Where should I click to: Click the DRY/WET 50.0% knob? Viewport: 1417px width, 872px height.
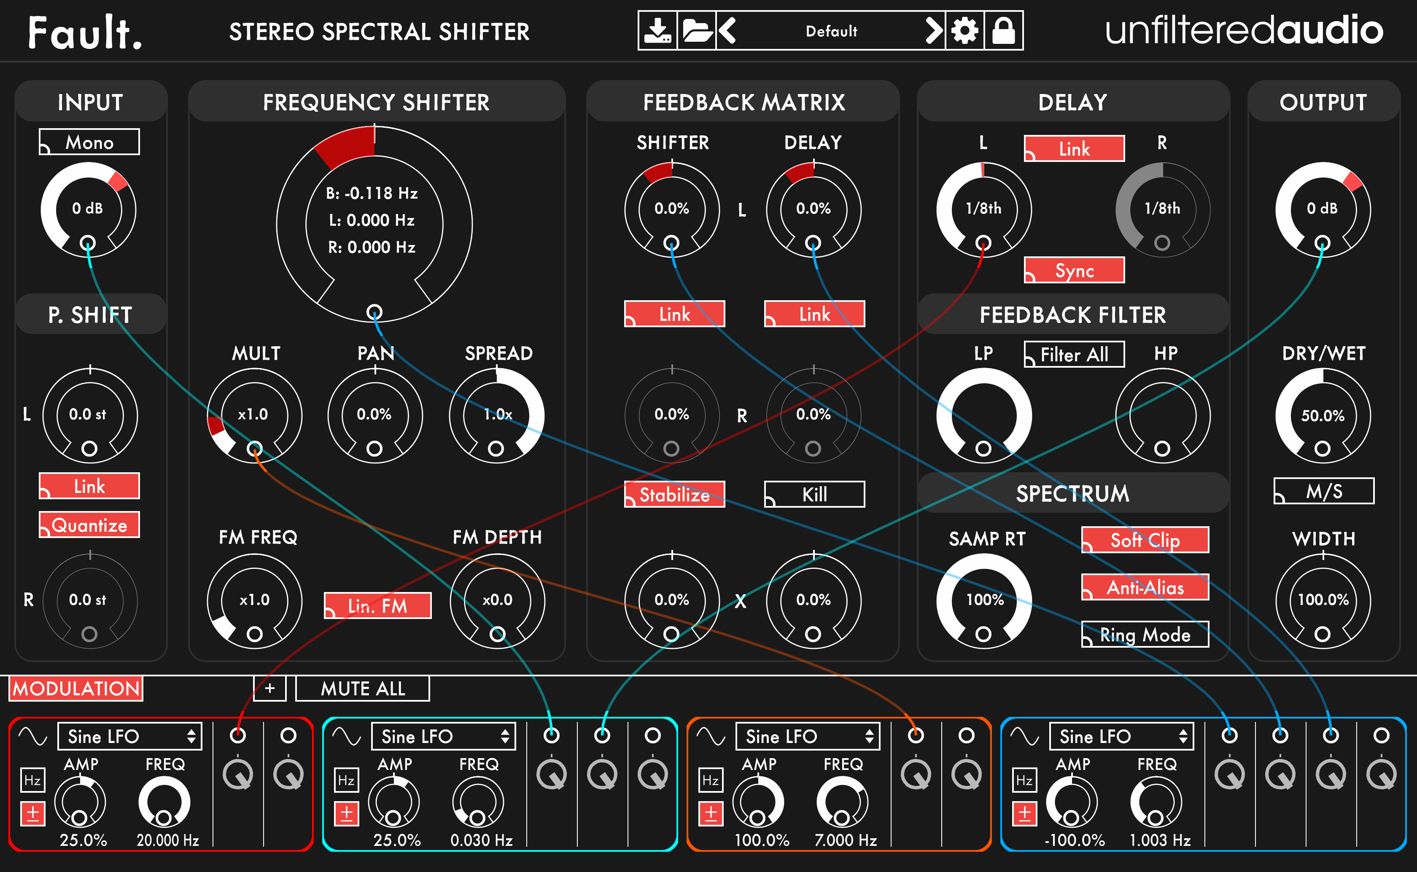[x=1323, y=415]
